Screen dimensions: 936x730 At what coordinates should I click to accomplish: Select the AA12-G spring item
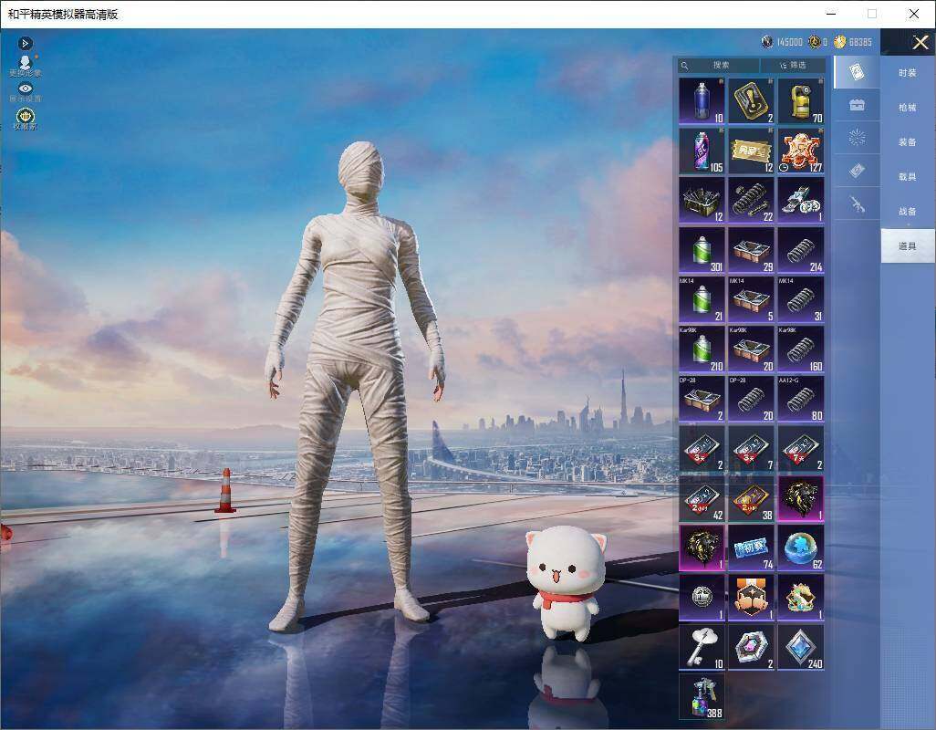coord(801,400)
